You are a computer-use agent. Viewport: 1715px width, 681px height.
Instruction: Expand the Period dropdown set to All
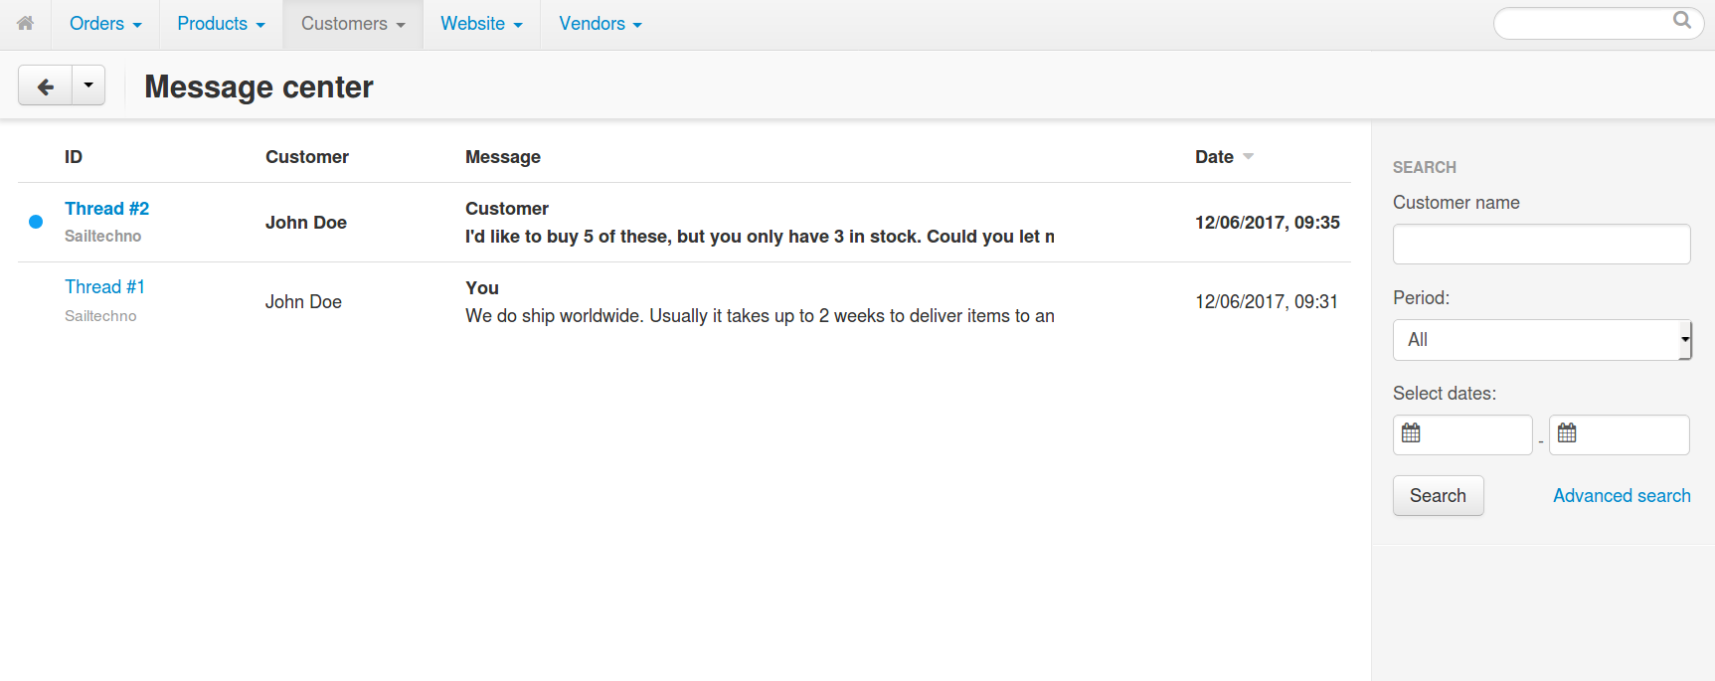1541,340
